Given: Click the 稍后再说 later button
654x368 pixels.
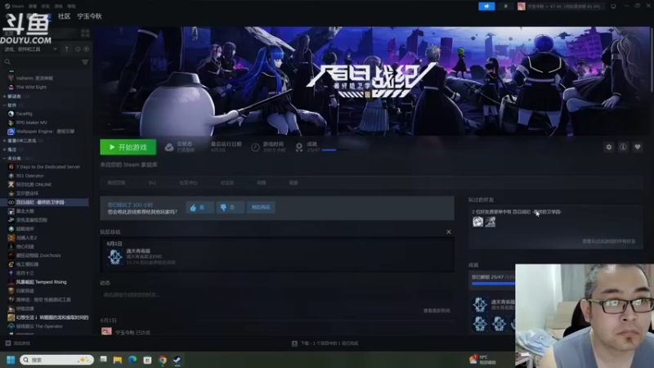Looking at the screenshot, I should click(261, 208).
